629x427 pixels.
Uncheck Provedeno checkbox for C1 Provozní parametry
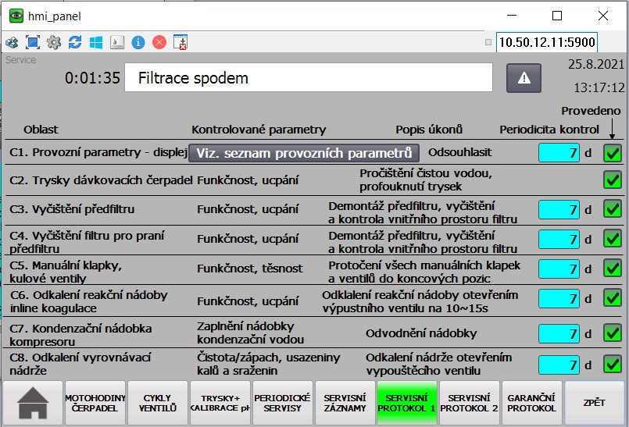[x=613, y=153]
